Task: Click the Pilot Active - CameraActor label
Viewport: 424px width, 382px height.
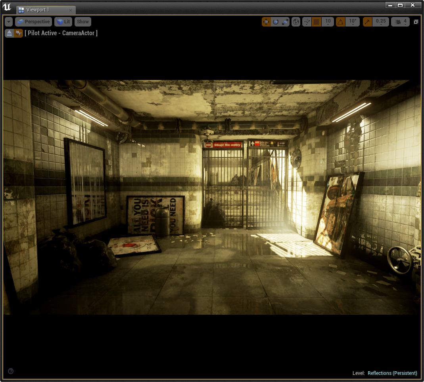Action: tap(61, 33)
